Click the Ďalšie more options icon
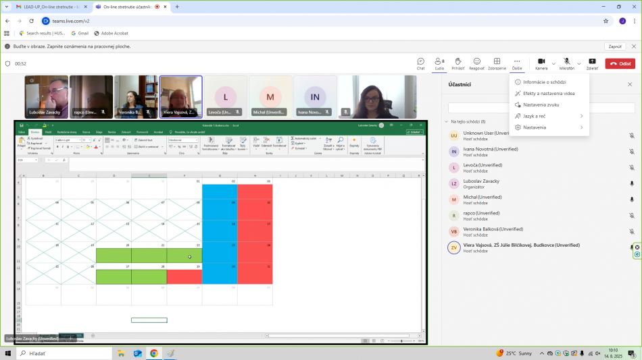The width and height of the screenshot is (642, 360). pyautogui.click(x=517, y=62)
